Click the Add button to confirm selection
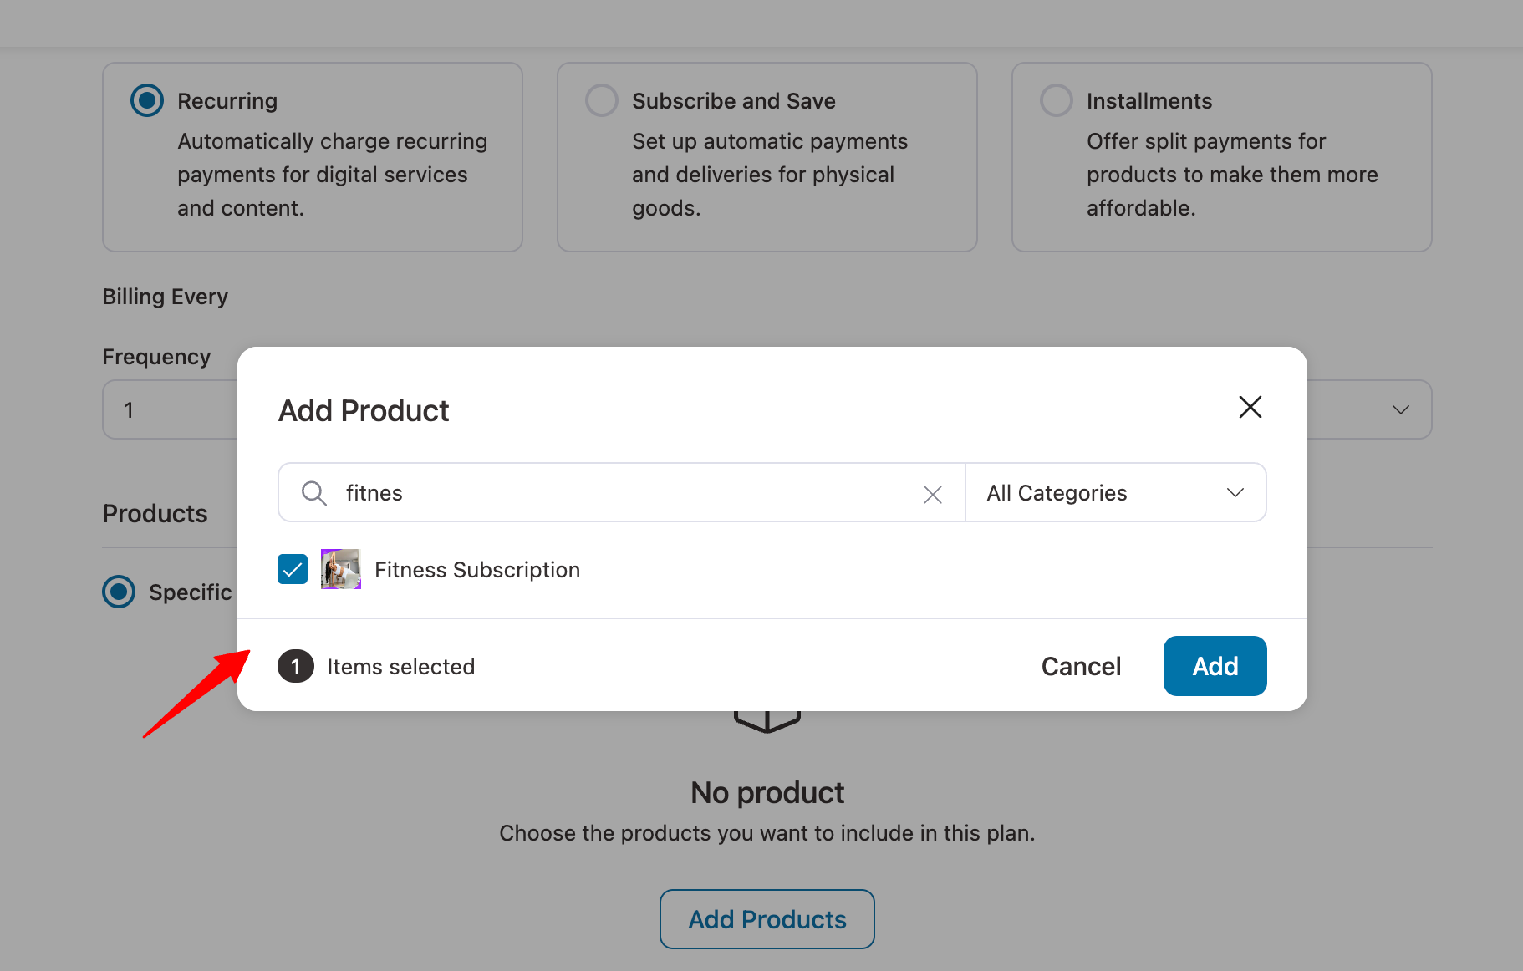Image resolution: width=1523 pixels, height=971 pixels. (1214, 666)
